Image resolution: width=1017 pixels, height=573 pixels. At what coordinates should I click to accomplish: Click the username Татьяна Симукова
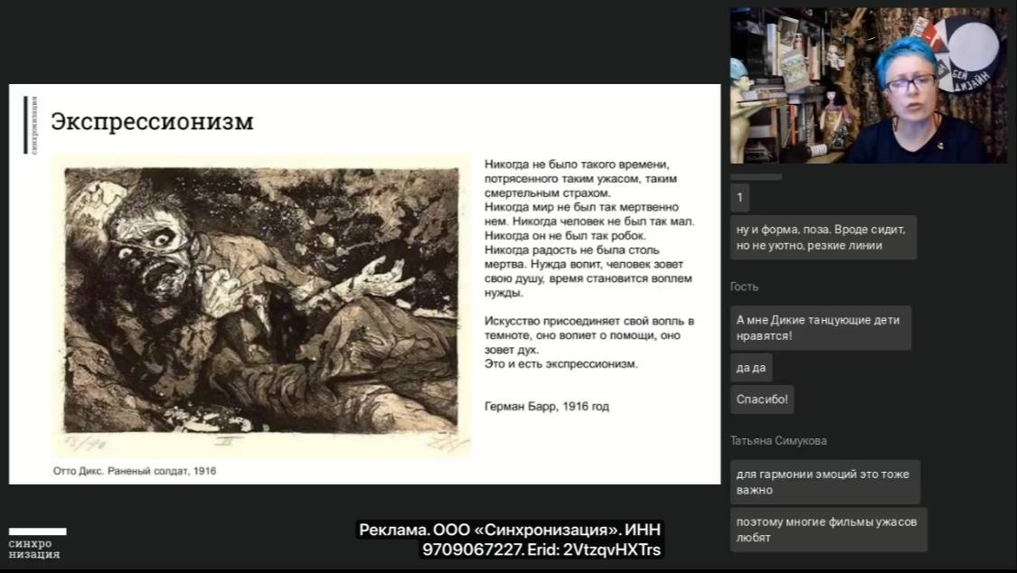[778, 441]
